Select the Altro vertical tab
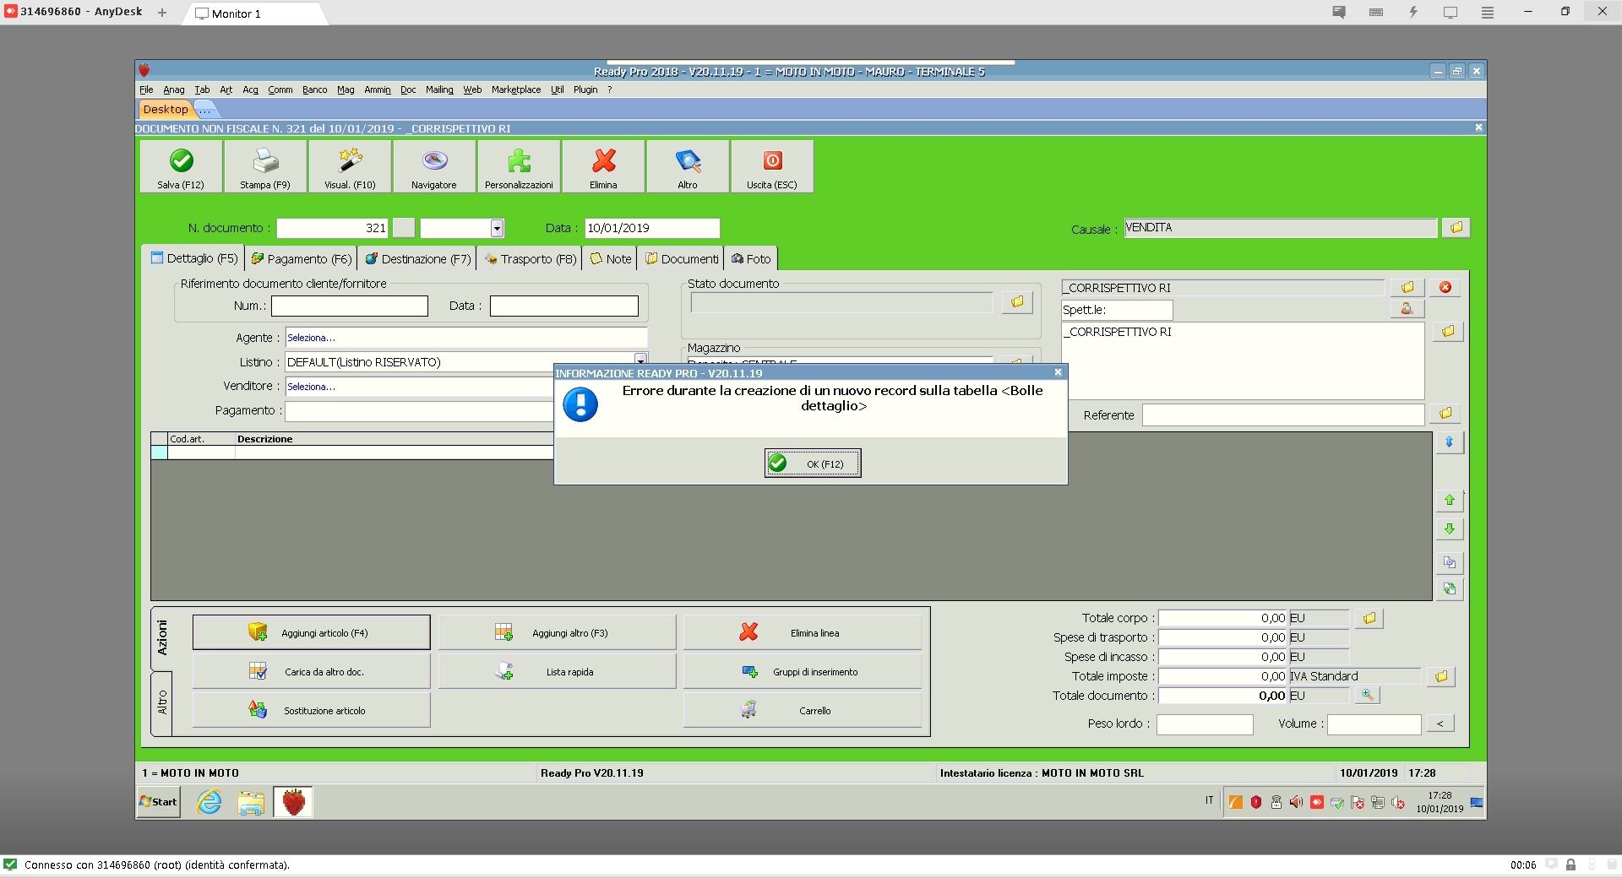Image resolution: width=1622 pixels, height=878 pixels. pos(161,702)
